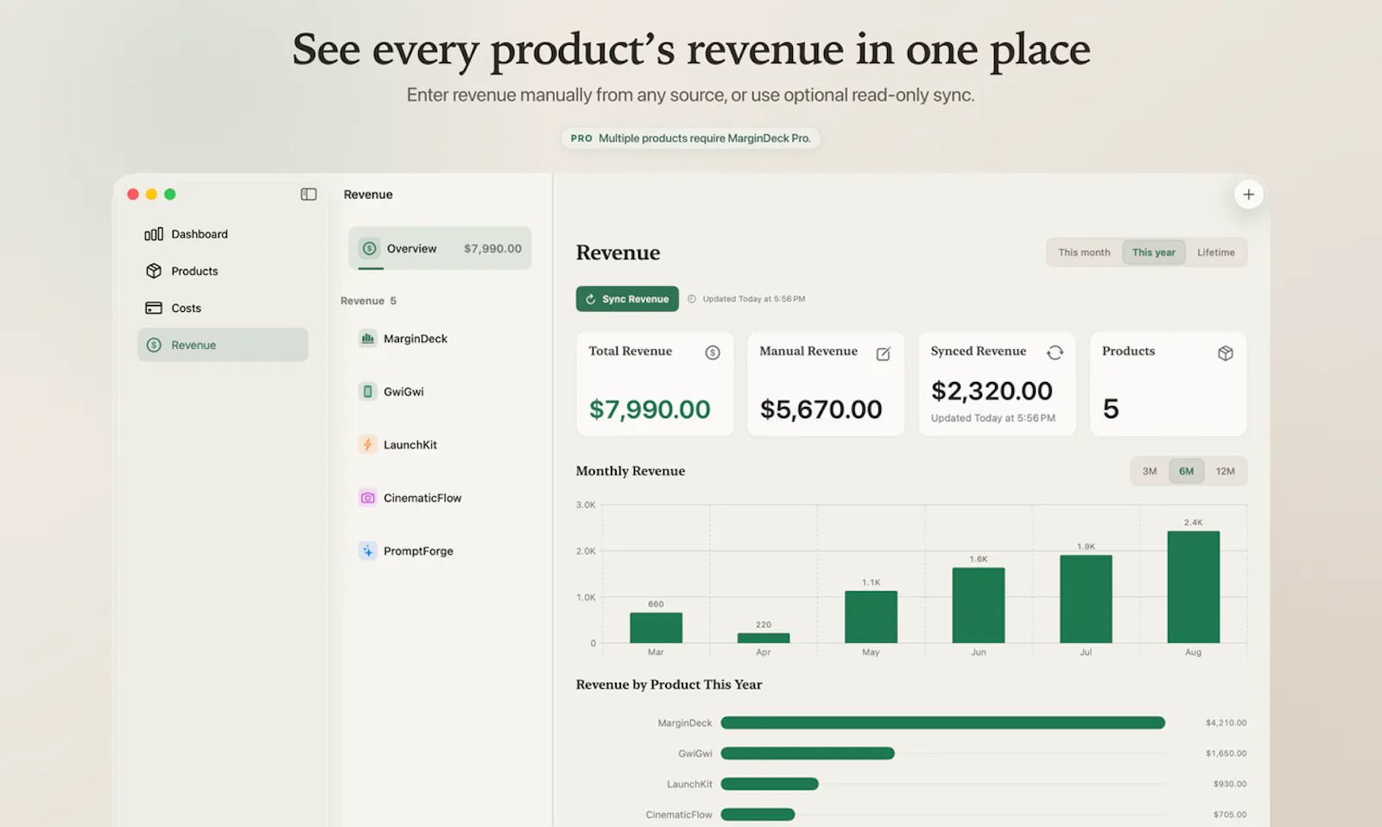Choose the 3M chart range
This screenshot has width=1382, height=827.
click(x=1150, y=471)
